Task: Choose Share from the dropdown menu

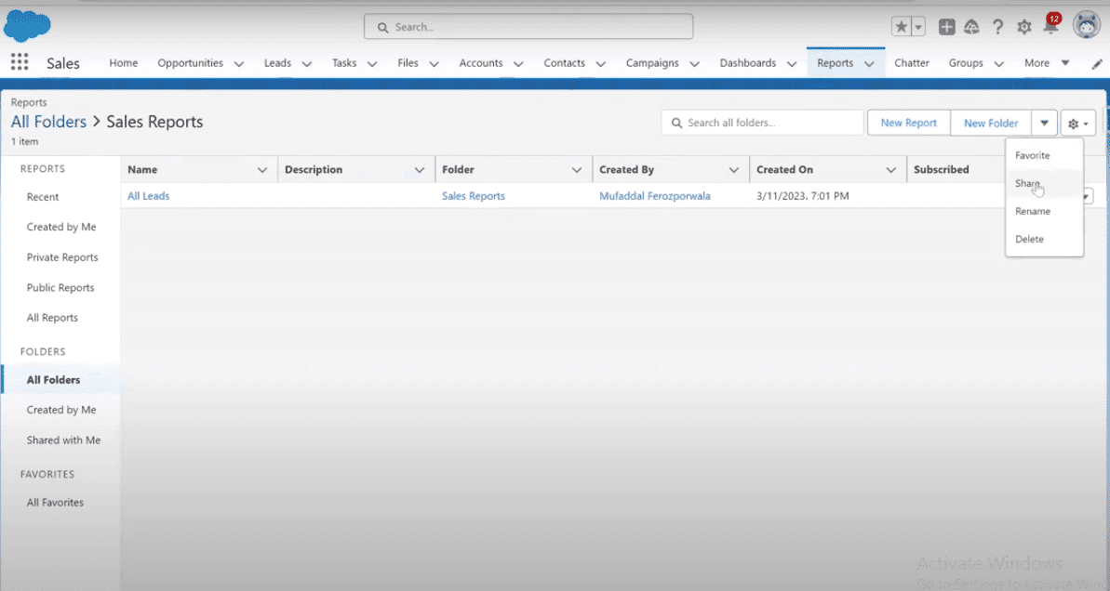Action: pyautogui.click(x=1044, y=183)
